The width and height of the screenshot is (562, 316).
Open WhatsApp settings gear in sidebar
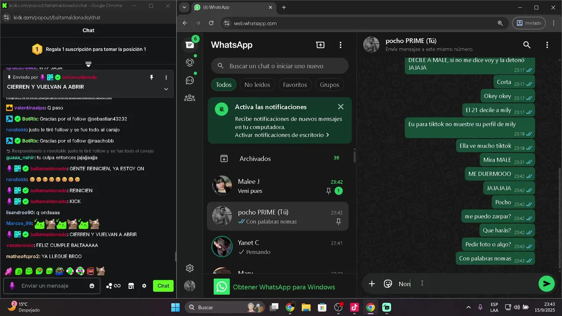pyautogui.click(x=190, y=268)
